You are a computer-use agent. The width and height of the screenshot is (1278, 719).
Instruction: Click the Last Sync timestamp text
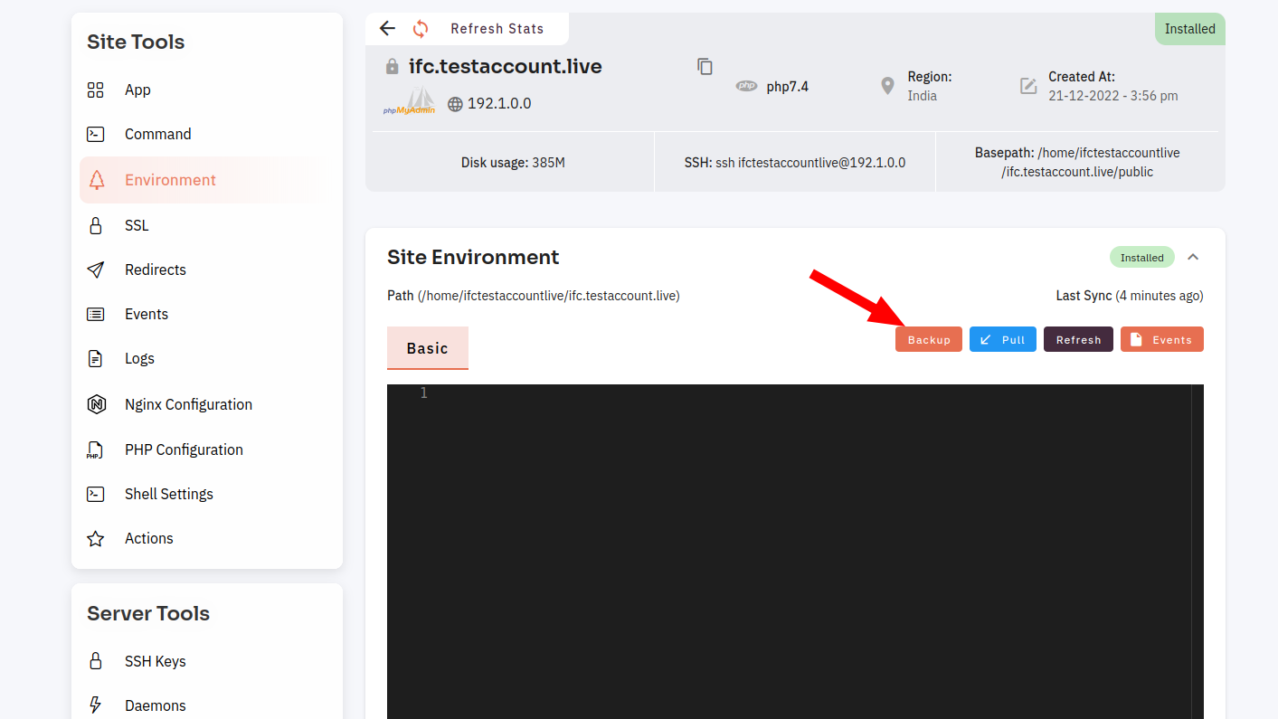[x=1130, y=296]
